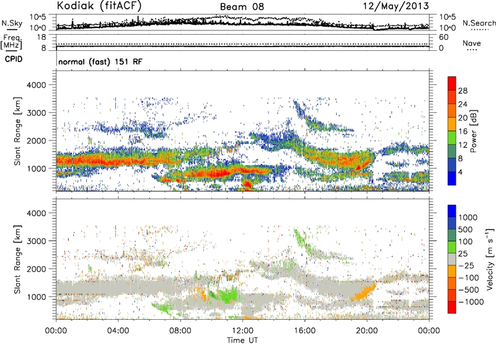Click the 'Beam 08' label
This screenshot has height=344, width=496.
tap(242, 7)
